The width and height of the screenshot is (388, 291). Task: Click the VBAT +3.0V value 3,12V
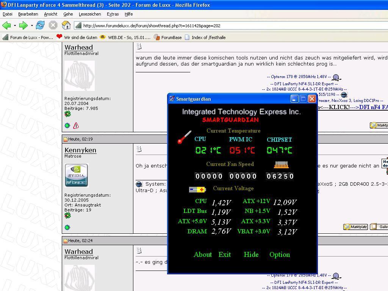pos(287,232)
